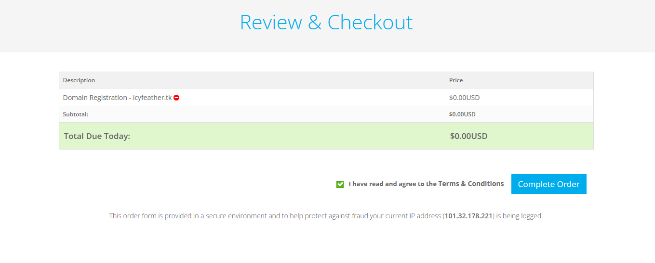Select the Description column header
The image size is (655, 263).
tap(79, 80)
